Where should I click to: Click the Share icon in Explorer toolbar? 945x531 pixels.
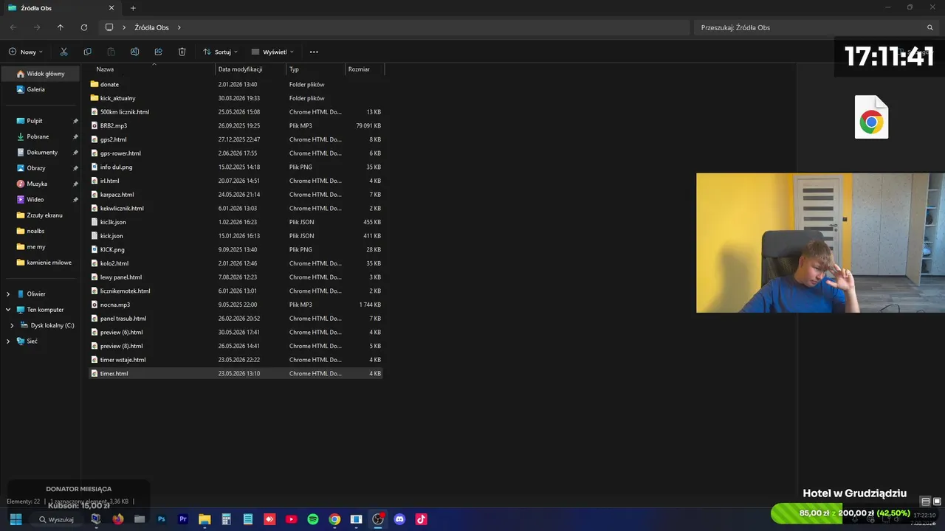coord(158,52)
